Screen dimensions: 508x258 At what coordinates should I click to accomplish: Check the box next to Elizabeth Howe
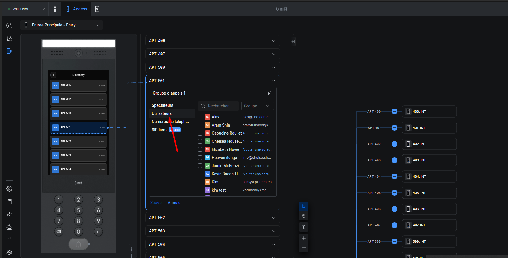[x=200, y=149]
